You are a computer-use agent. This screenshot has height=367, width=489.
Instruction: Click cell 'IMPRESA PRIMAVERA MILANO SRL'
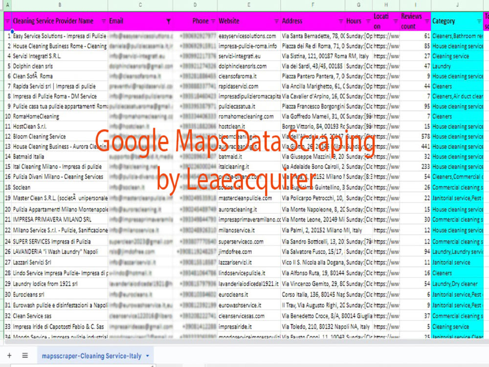point(60,219)
